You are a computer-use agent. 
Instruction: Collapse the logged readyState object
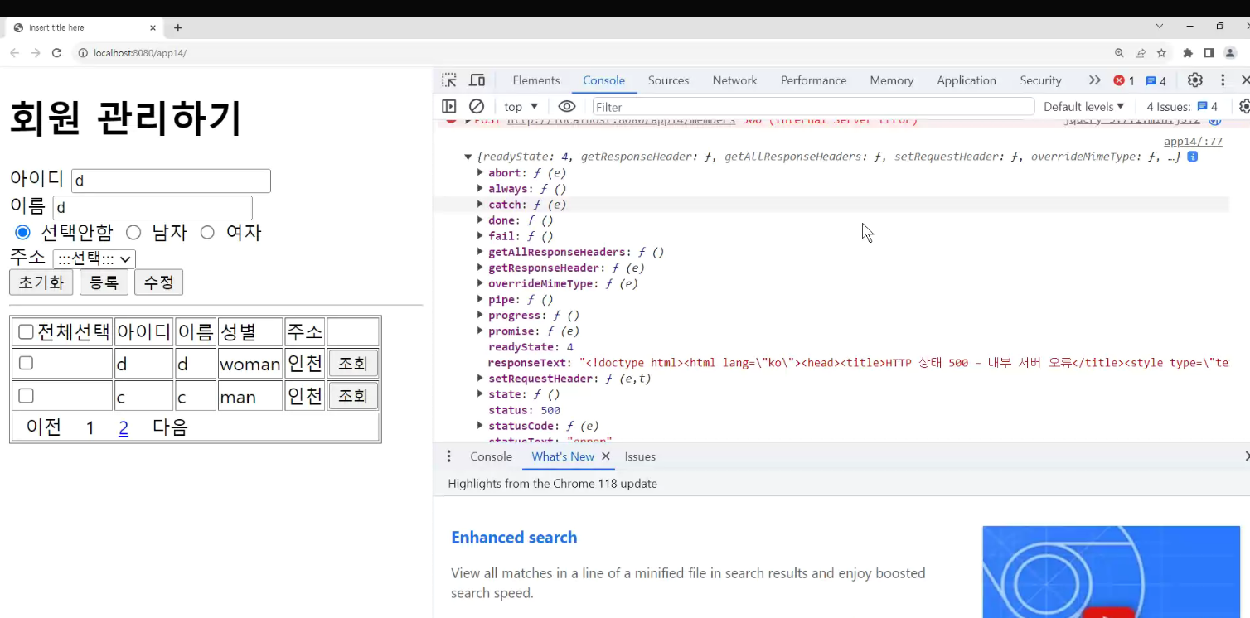pos(468,157)
